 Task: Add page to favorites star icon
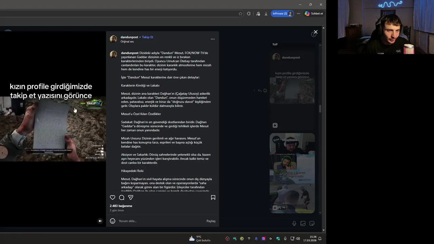click(x=240, y=14)
